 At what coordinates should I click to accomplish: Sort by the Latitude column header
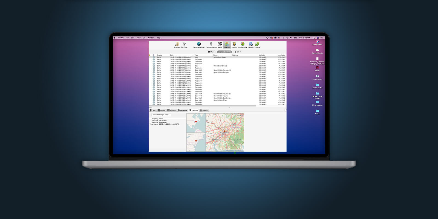tap(262, 55)
